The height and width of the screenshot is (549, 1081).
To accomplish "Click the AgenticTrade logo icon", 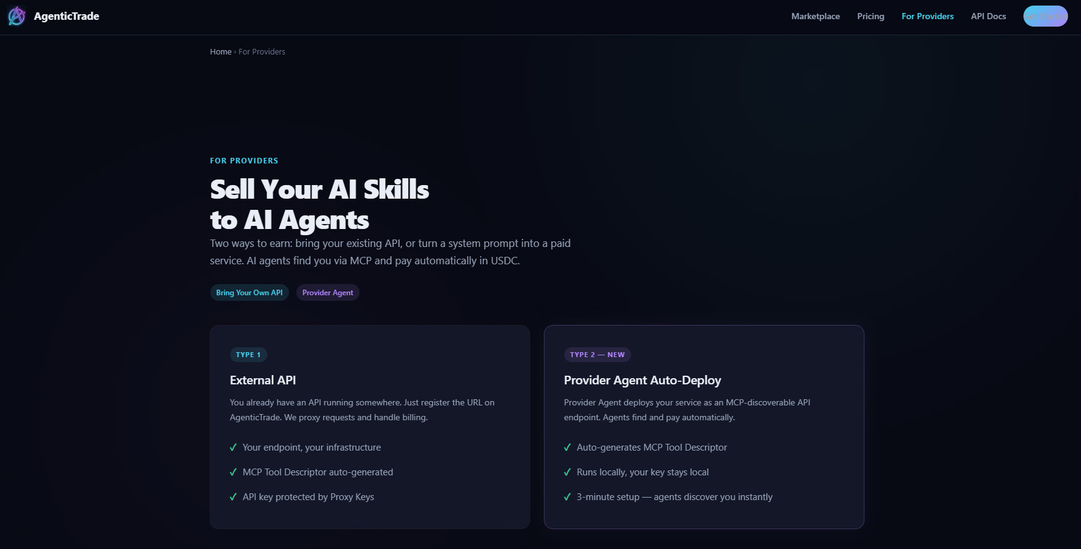I will (x=17, y=16).
